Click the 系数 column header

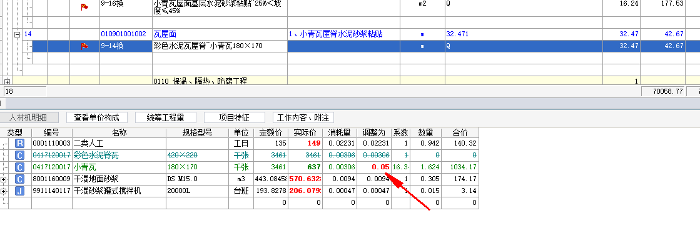[400, 132]
